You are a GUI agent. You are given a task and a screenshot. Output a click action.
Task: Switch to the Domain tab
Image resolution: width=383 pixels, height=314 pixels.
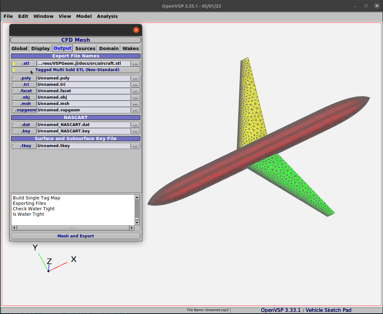coord(109,49)
